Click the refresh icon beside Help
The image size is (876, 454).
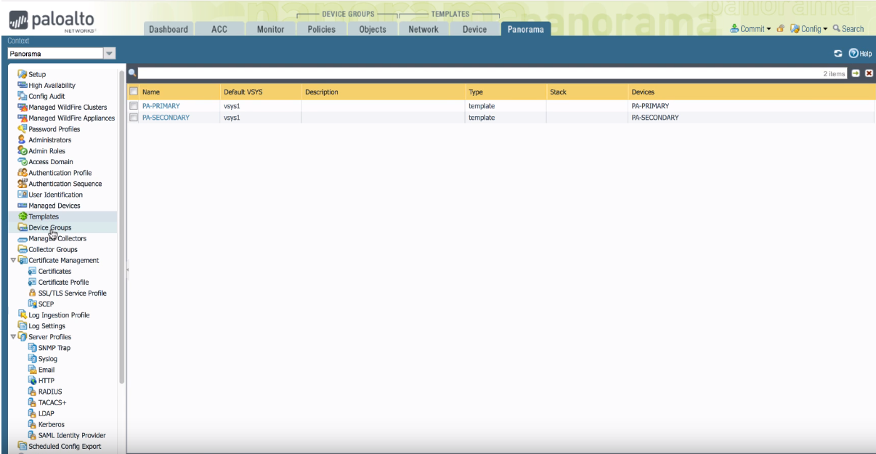(838, 54)
